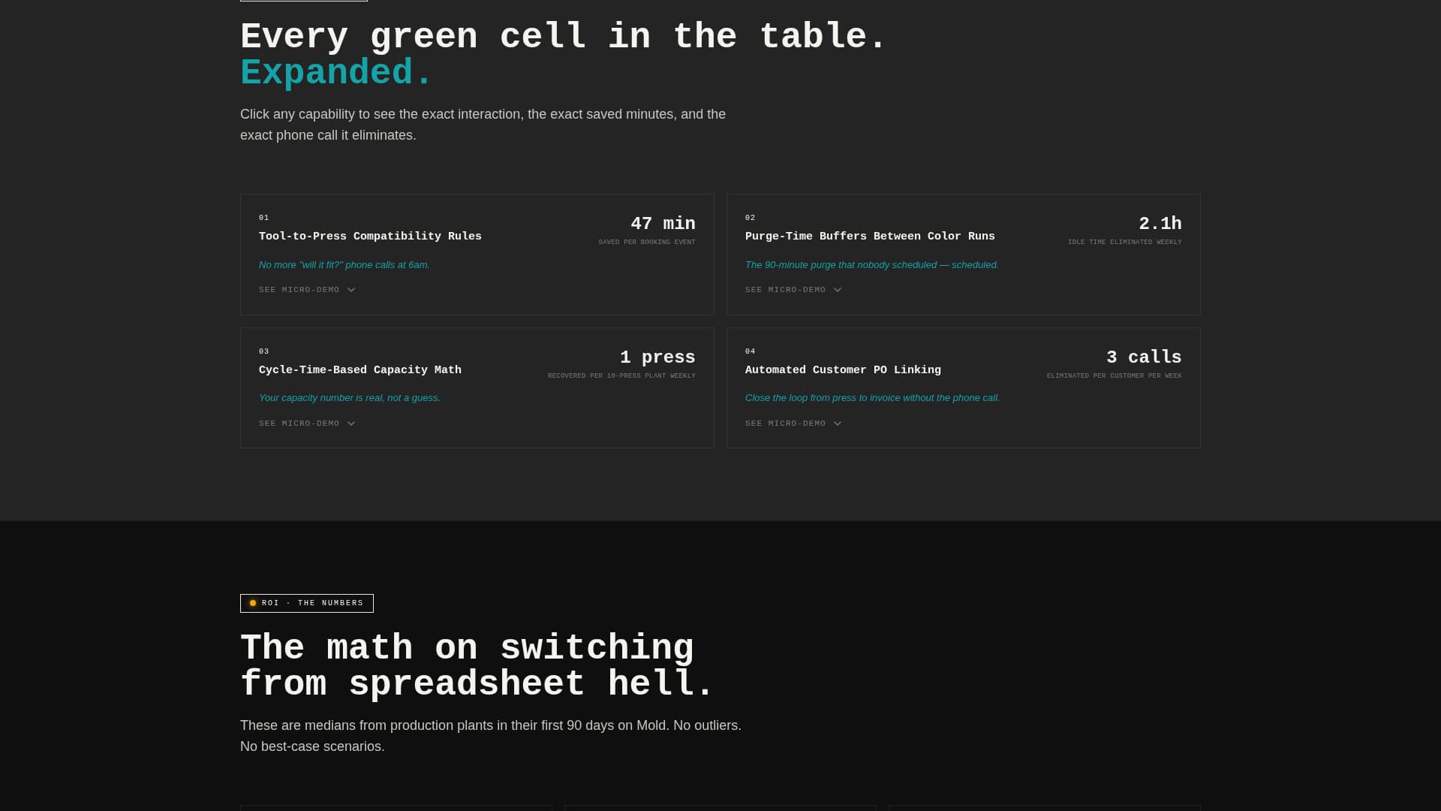
Task: Click the 2.1h idle-time stat
Action: [1160, 223]
